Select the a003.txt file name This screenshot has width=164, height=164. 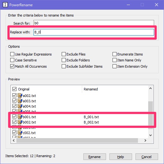[29, 101]
